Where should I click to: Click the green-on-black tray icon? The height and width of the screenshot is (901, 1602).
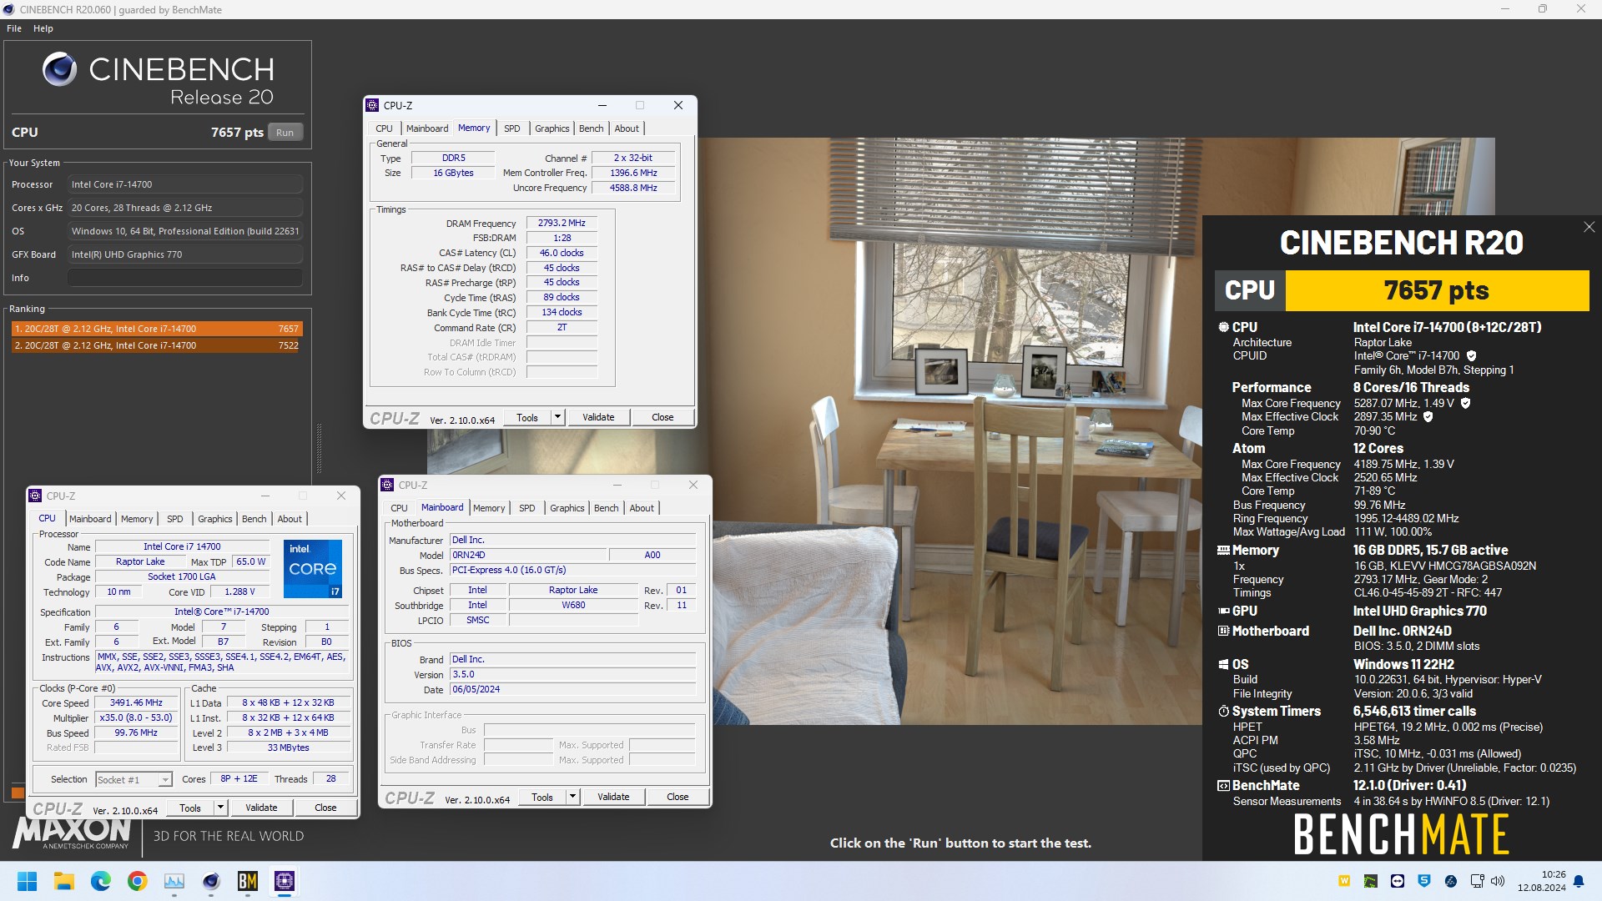tap(1371, 881)
